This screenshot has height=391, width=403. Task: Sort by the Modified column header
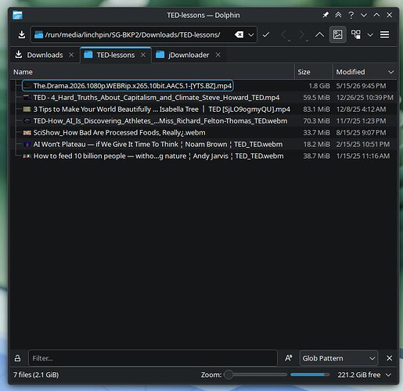[x=365, y=72]
